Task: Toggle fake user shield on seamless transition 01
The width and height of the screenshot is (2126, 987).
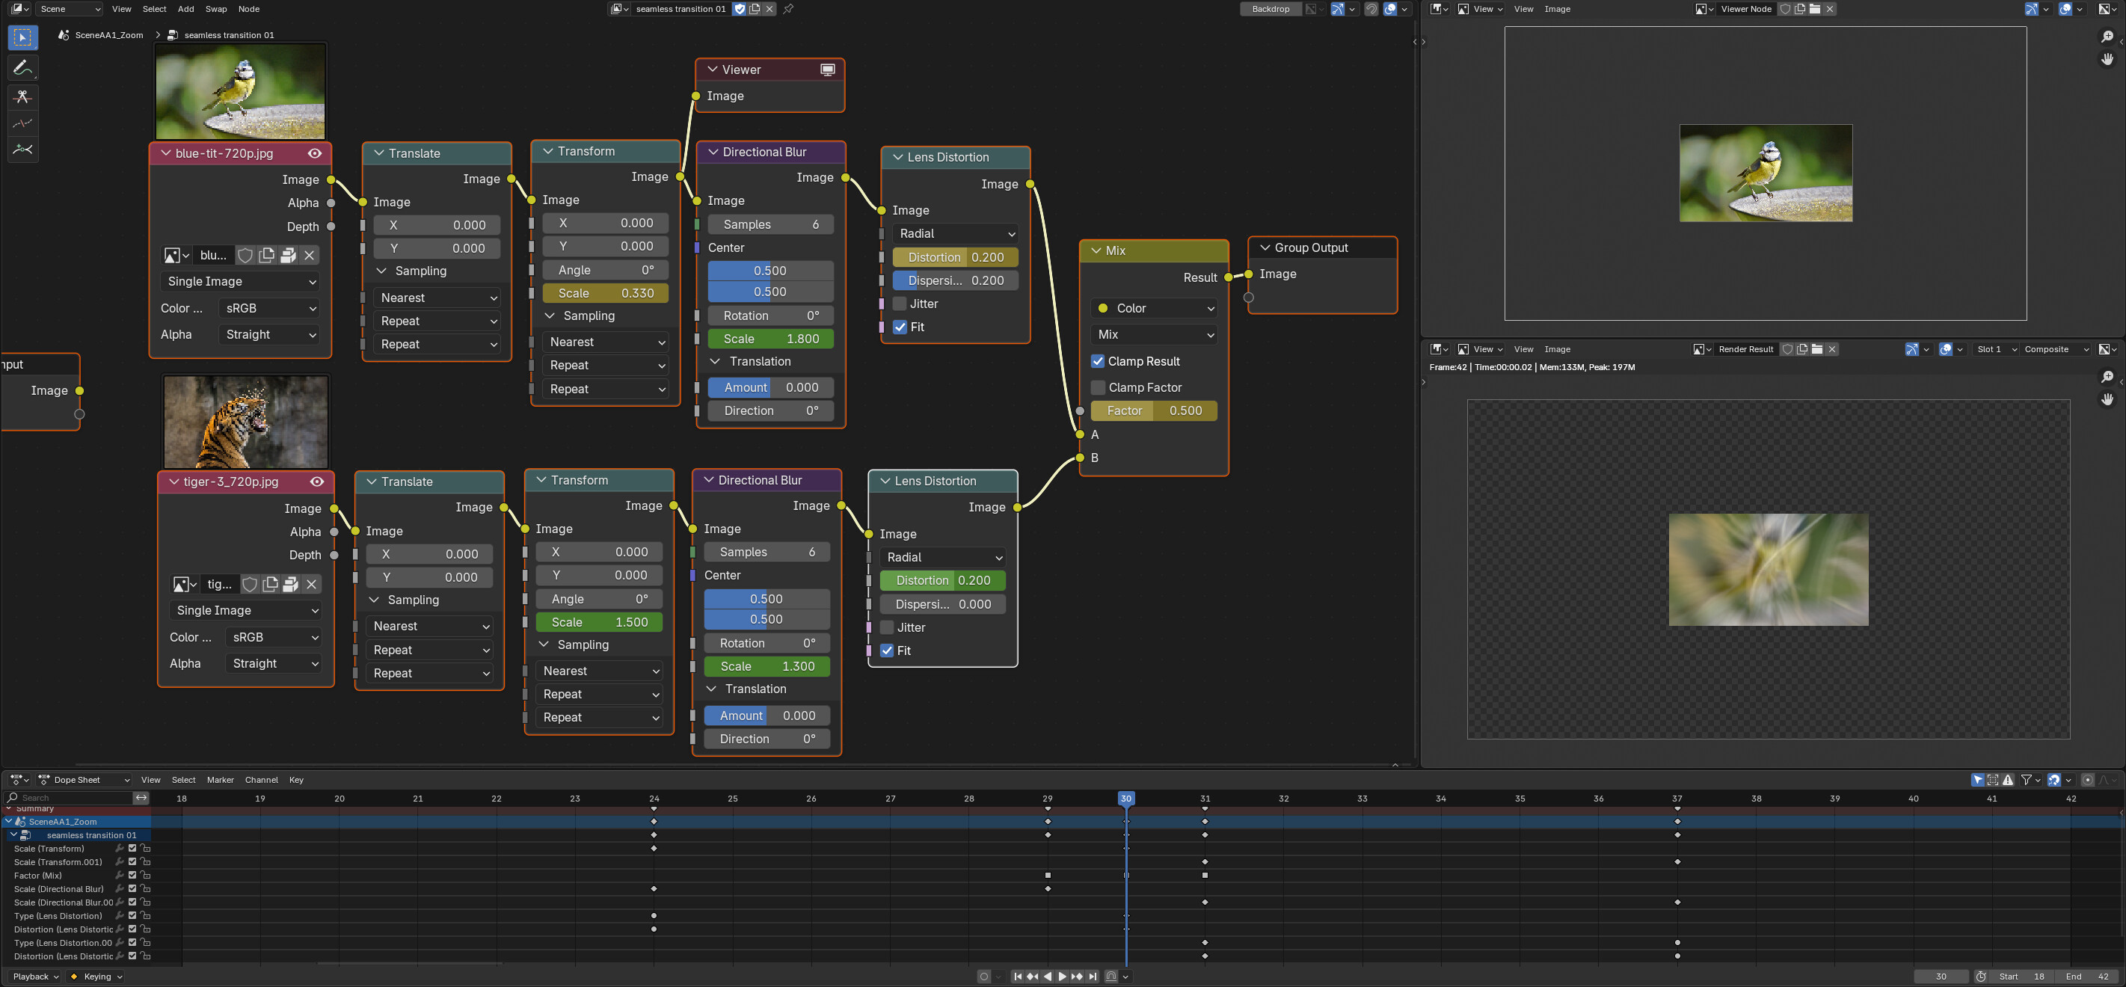Action: pyautogui.click(x=740, y=9)
